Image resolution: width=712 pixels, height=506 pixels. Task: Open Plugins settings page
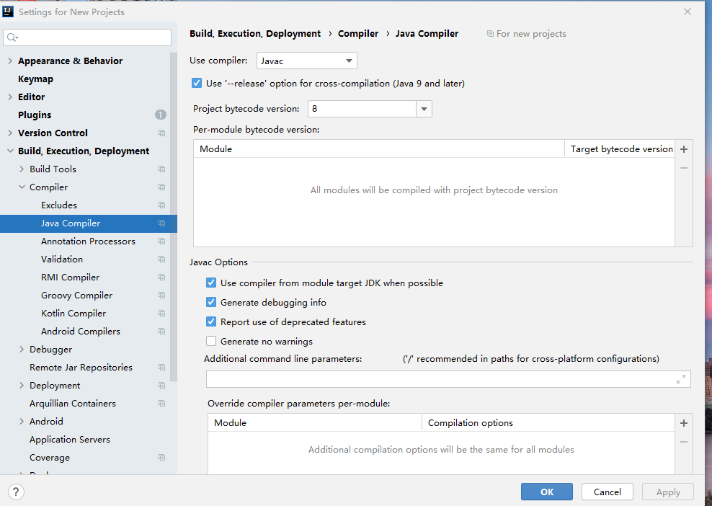[35, 115]
